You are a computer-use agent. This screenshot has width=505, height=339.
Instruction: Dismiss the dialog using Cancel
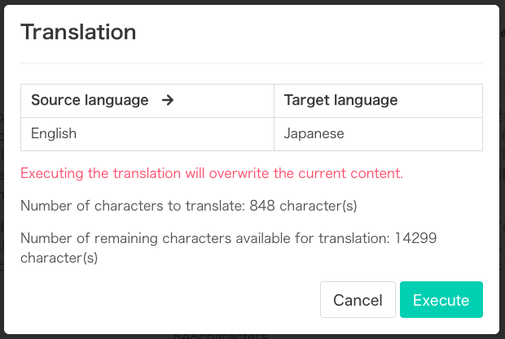pyautogui.click(x=358, y=299)
